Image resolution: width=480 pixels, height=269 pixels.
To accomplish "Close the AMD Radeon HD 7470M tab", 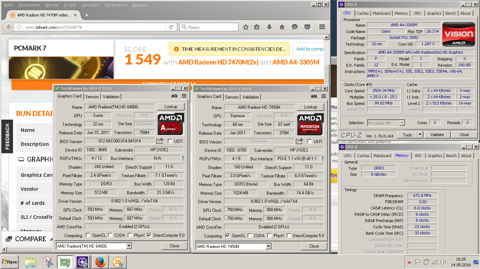I will pyautogui.click(x=75, y=15).
